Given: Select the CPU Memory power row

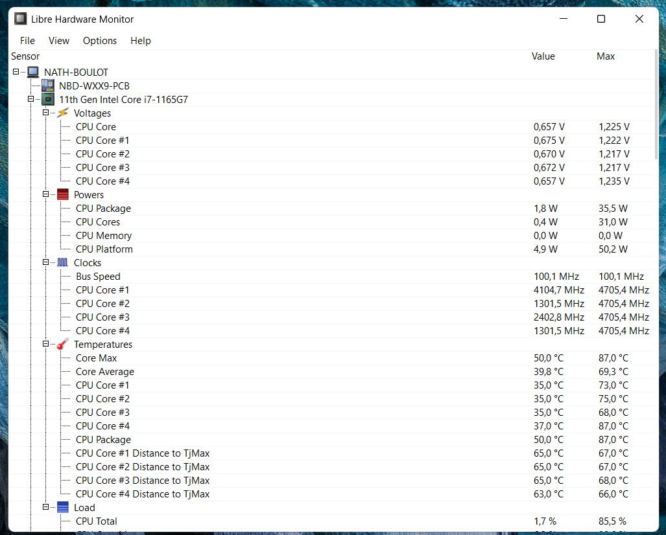Looking at the screenshot, I should click(x=331, y=236).
